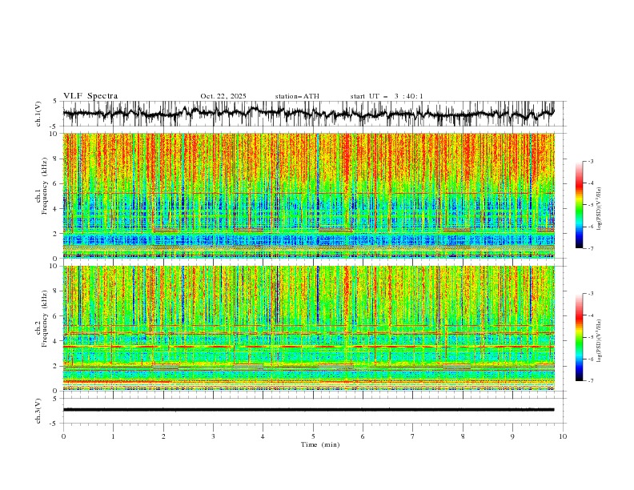
Task: Click the ch.1 spectrogram color scale bar
Action: click(579, 205)
